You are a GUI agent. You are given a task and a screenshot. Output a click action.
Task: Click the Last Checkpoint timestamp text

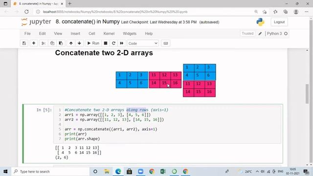click(158, 22)
